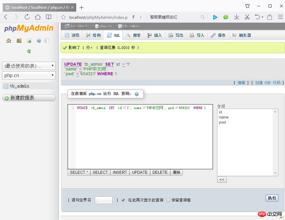Image resolution: width=285 pixels, height=220 pixels.
Task: Open the php.cn database dropdown
Action: pos(29,75)
